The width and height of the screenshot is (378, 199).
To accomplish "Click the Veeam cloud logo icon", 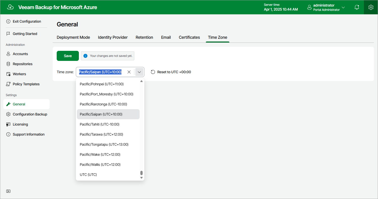I will [10, 7].
